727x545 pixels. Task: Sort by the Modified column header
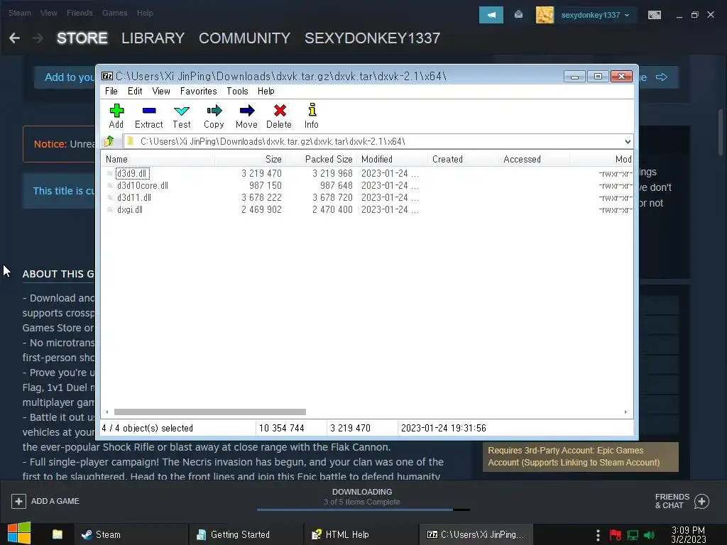(392, 159)
